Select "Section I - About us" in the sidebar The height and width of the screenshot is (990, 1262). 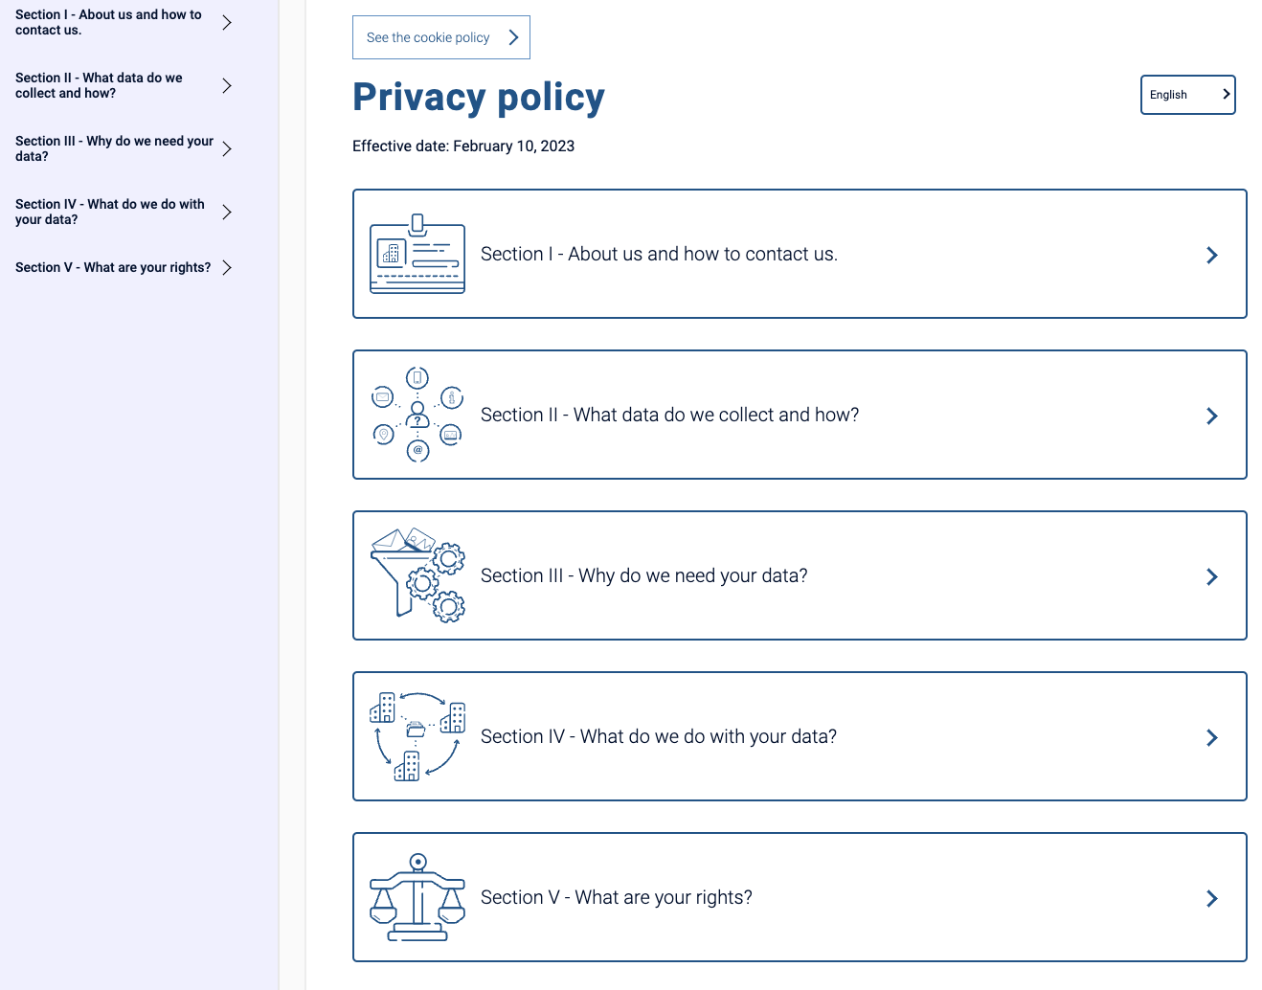[107, 22]
